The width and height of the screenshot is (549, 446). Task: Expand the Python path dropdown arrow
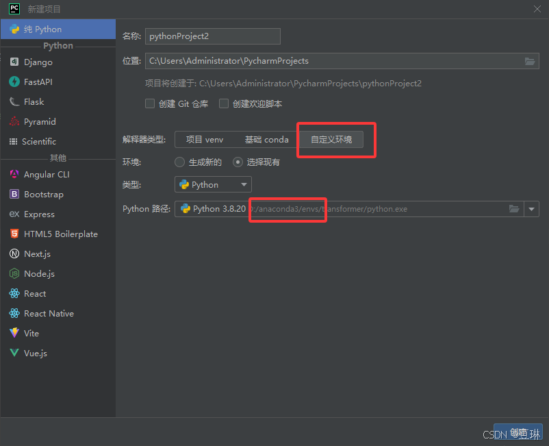tap(531, 209)
